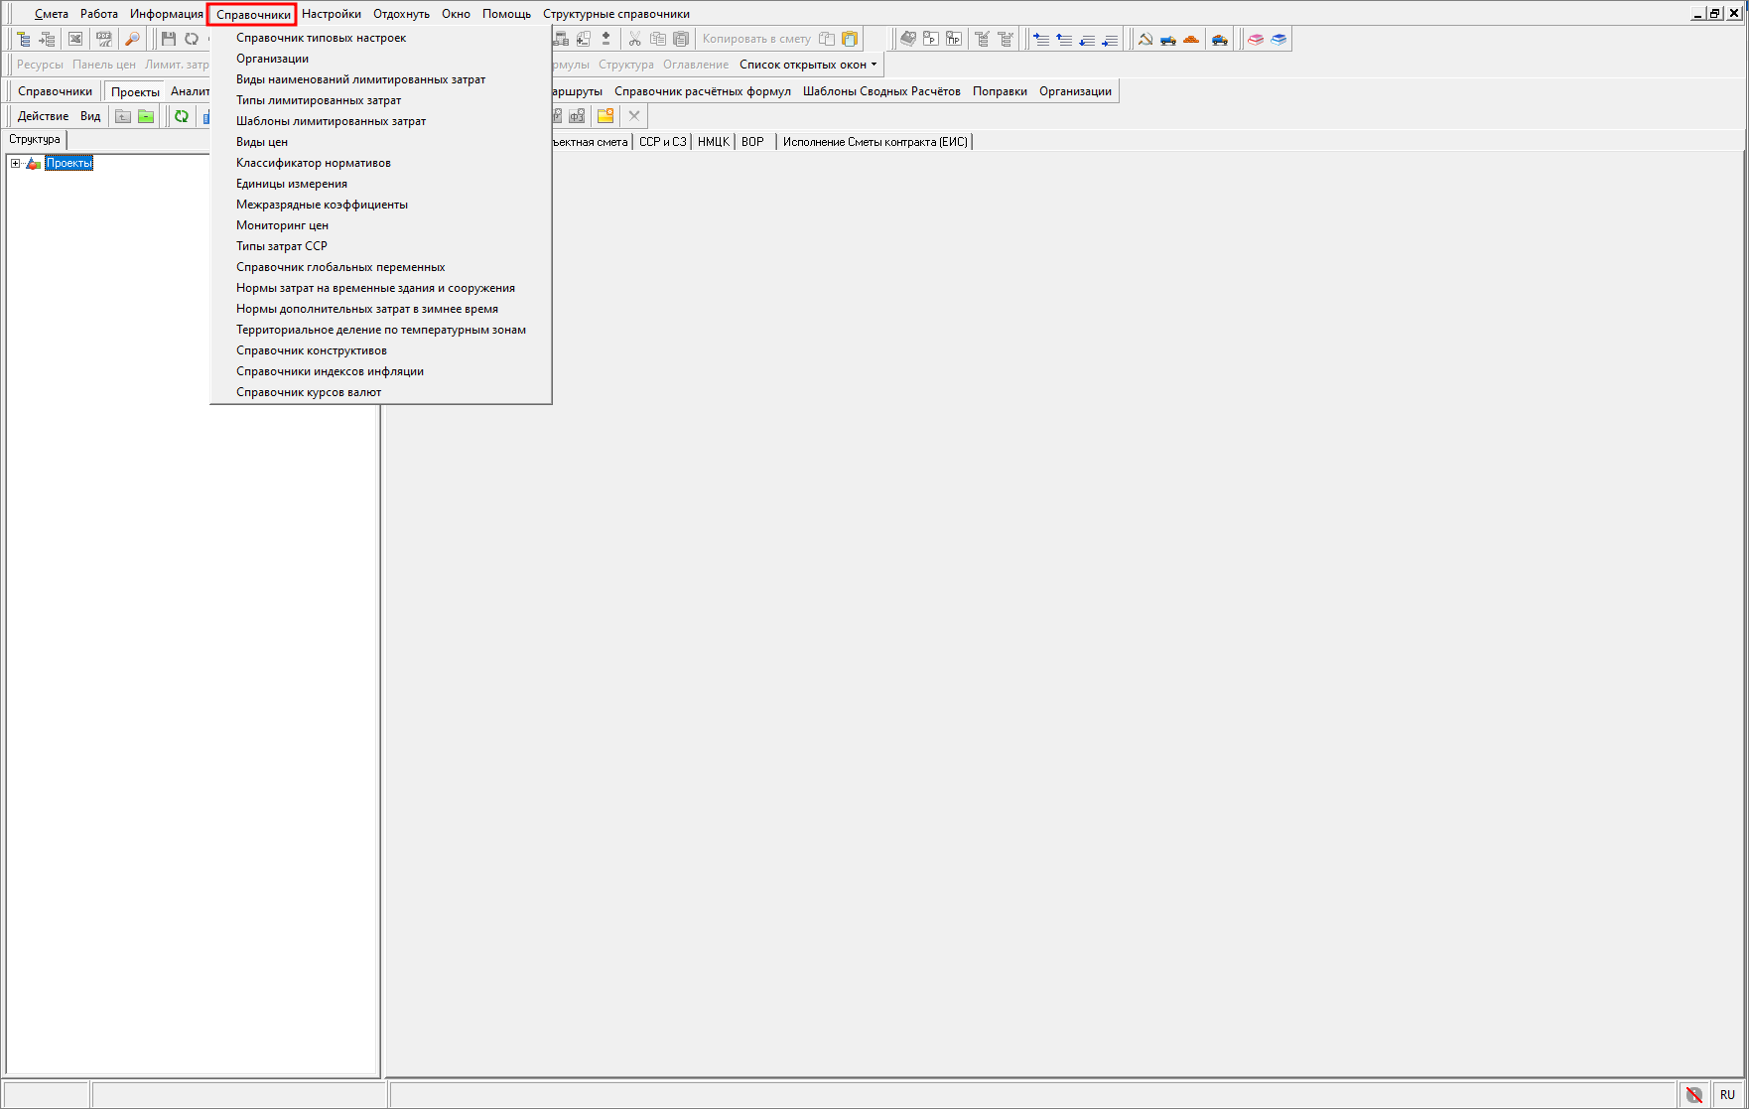Click the floppy disk save icon
Viewport: 1749px width, 1109px height.
point(169,39)
